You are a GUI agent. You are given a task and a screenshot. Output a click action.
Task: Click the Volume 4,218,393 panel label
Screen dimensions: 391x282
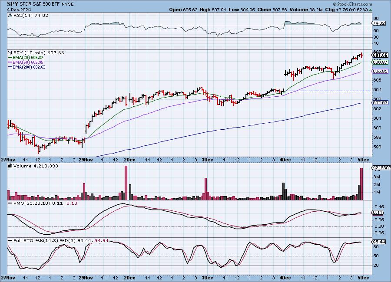click(x=36, y=166)
